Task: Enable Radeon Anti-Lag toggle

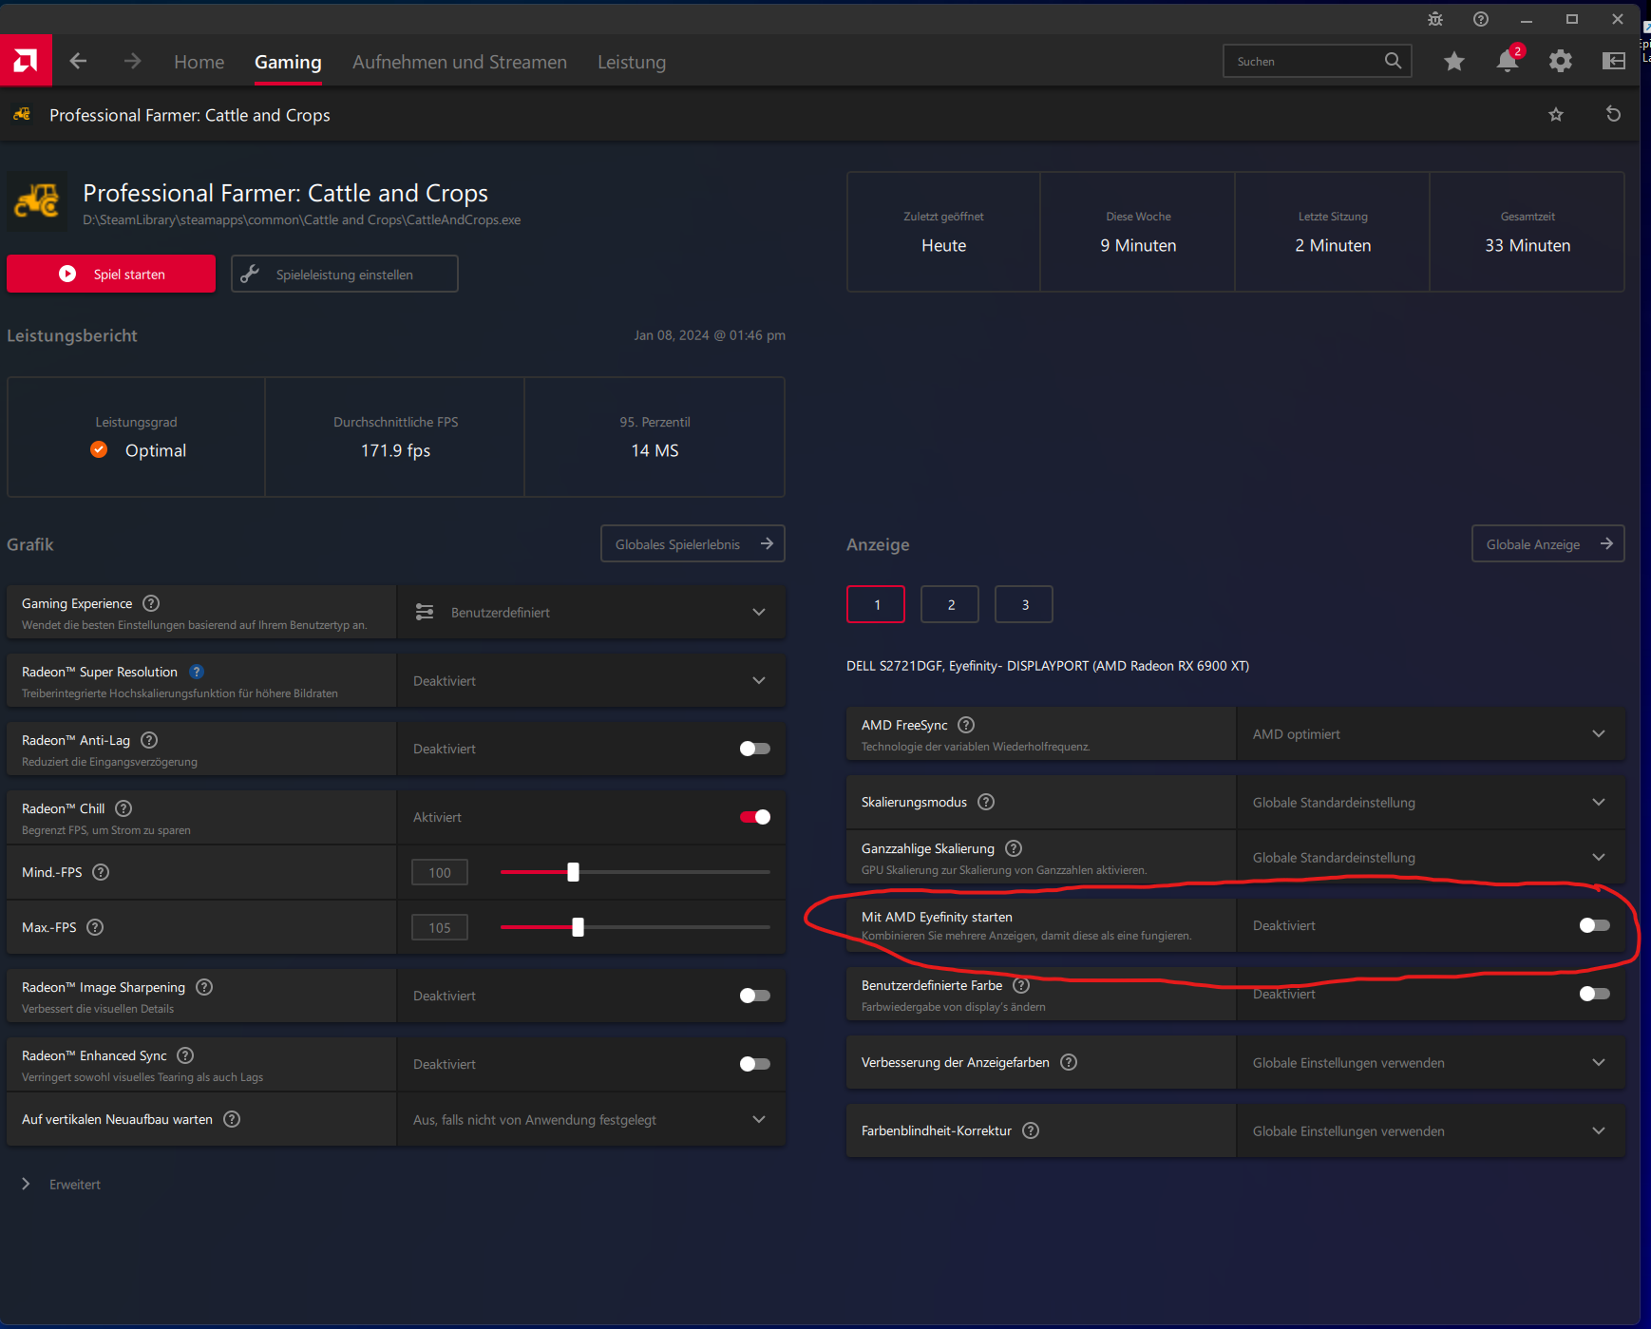Action: pyautogui.click(x=755, y=749)
